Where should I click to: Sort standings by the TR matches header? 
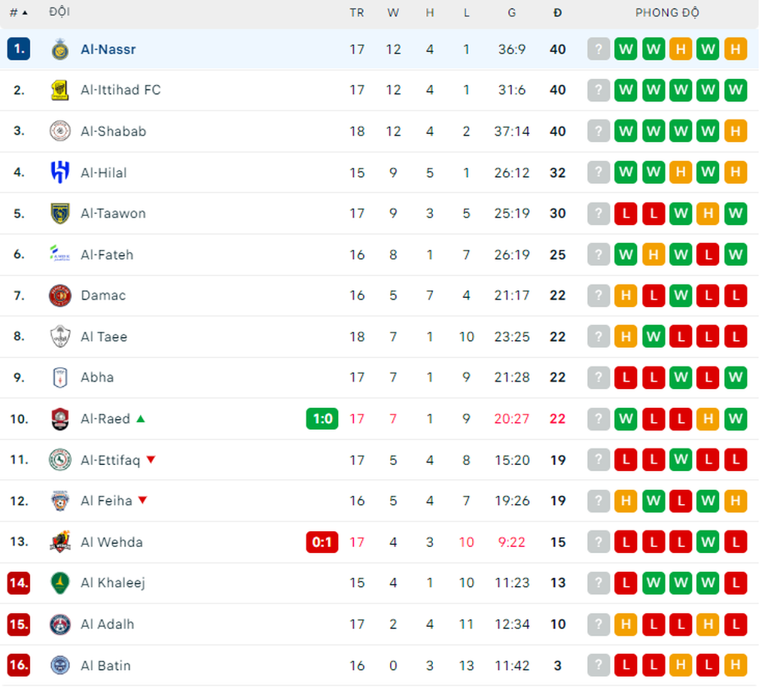pos(357,13)
